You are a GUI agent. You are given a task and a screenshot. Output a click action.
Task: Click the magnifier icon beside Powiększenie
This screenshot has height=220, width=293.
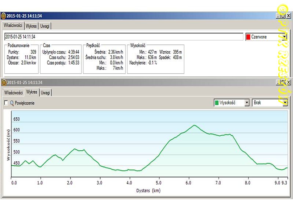[x=12, y=103]
